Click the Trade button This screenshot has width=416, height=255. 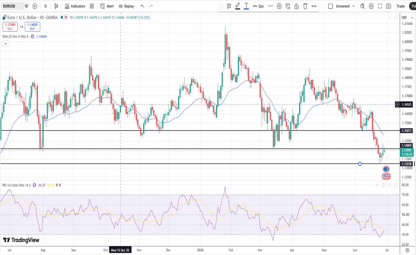pos(400,6)
